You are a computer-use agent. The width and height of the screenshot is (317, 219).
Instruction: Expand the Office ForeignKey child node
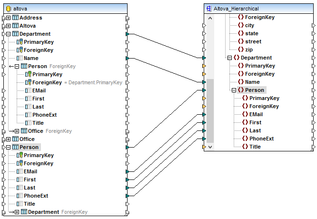pos(17,131)
